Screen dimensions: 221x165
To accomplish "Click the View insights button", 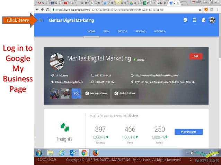I will pyautogui.click(x=188, y=132).
